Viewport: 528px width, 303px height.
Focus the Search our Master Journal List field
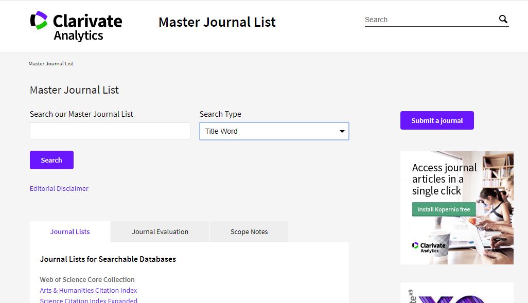coord(110,131)
